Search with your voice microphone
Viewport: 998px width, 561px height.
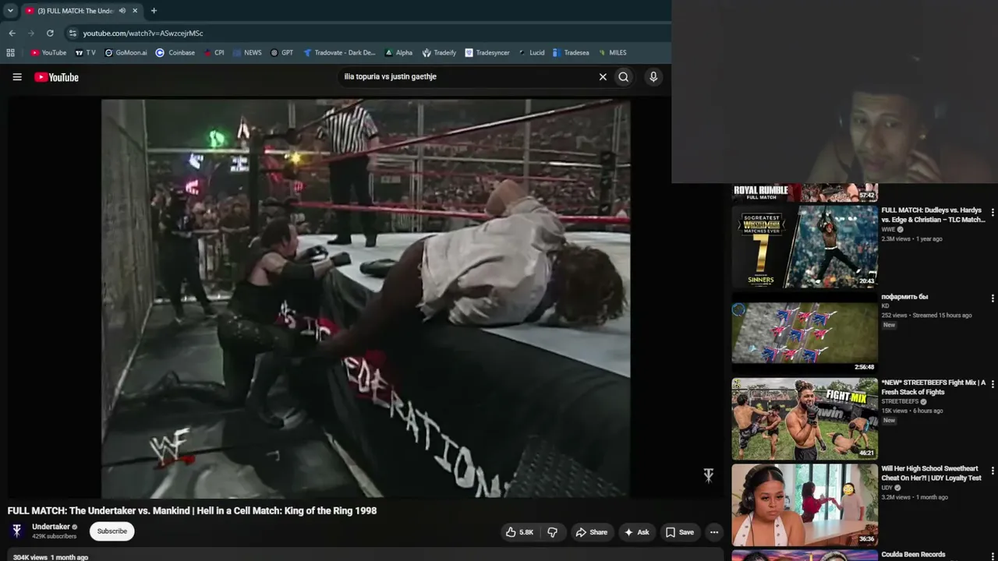coord(653,77)
